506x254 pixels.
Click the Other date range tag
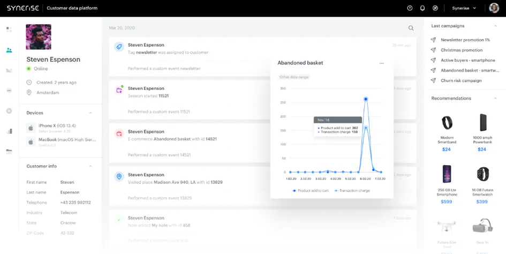[x=294, y=77]
